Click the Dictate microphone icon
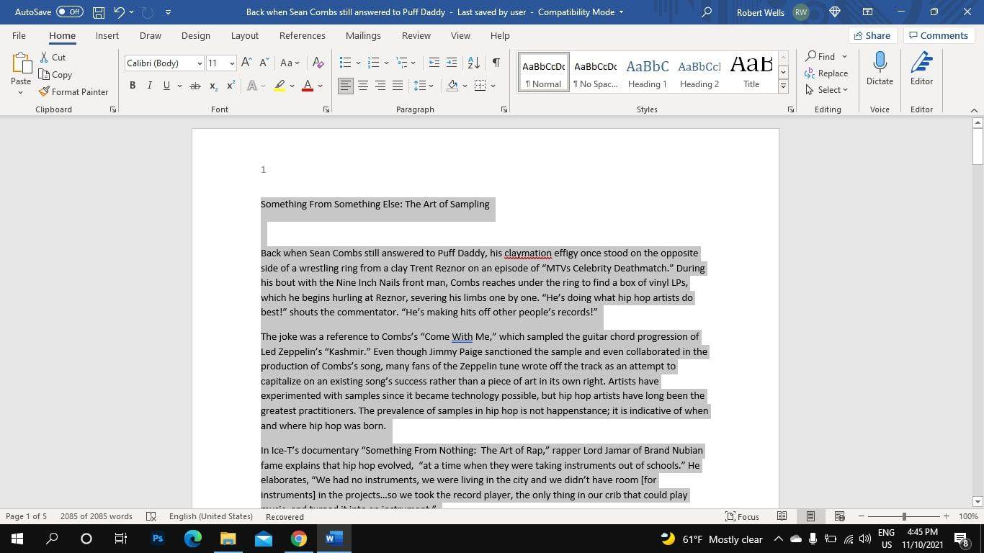The height and width of the screenshot is (553, 984). tap(880, 63)
